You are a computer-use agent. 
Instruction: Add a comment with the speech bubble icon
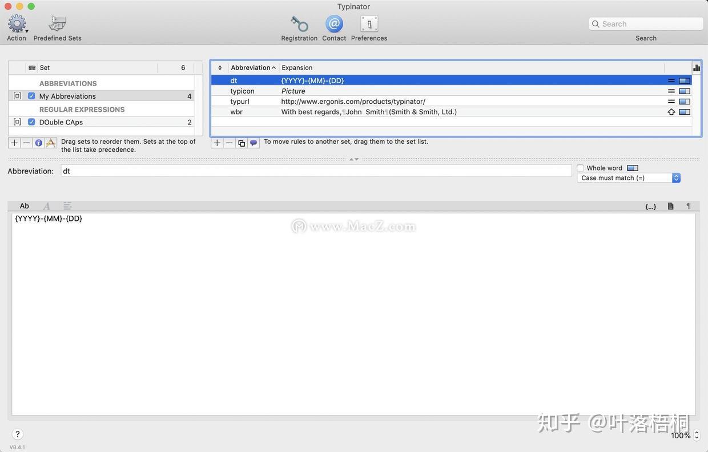point(253,143)
